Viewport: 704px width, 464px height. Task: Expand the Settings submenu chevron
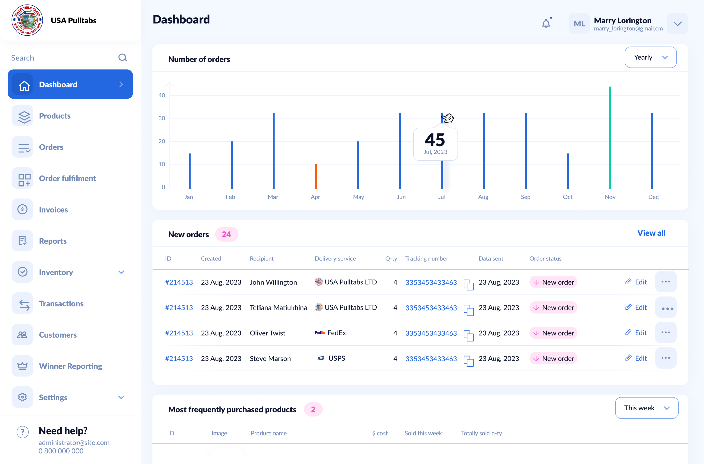[121, 397]
